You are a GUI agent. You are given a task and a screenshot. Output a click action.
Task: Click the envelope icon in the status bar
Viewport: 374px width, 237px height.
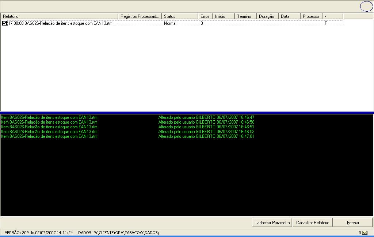pyautogui.click(x=365, y=233)
